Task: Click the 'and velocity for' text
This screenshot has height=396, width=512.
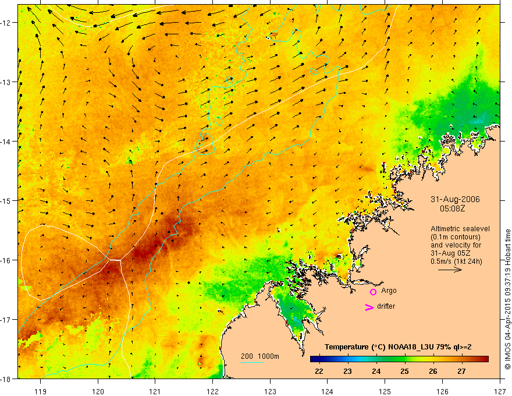Action: click(456, 245)
